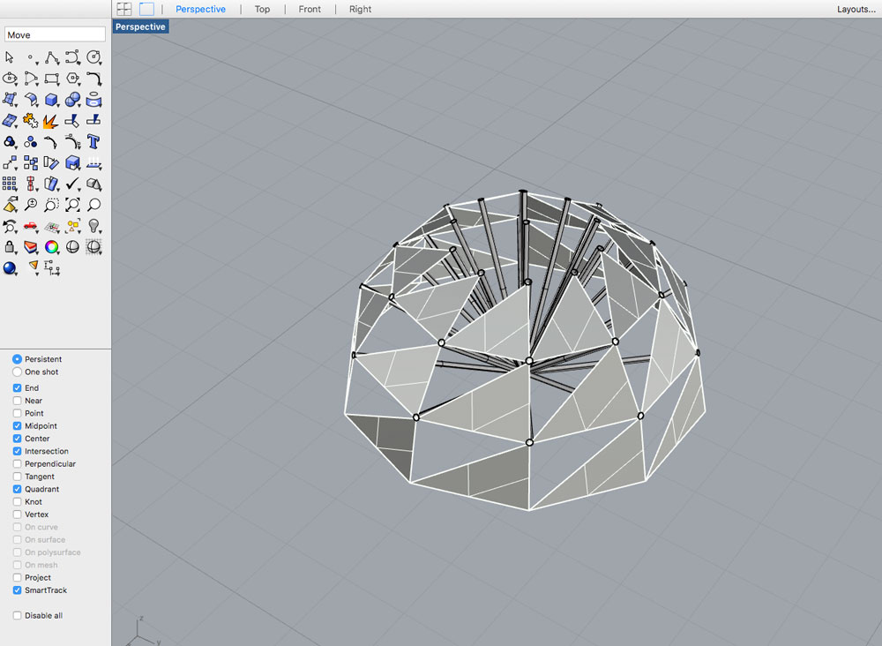
Task: Open the Perspective viewport title menu
Action: click(140, 26)
